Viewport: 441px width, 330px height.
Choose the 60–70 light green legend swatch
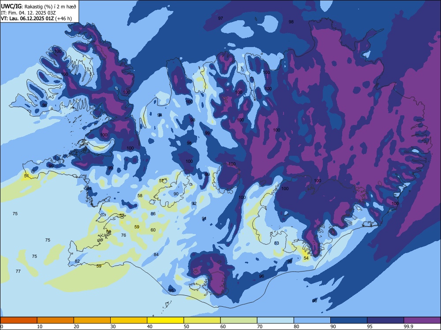click(x=239, y=320)
